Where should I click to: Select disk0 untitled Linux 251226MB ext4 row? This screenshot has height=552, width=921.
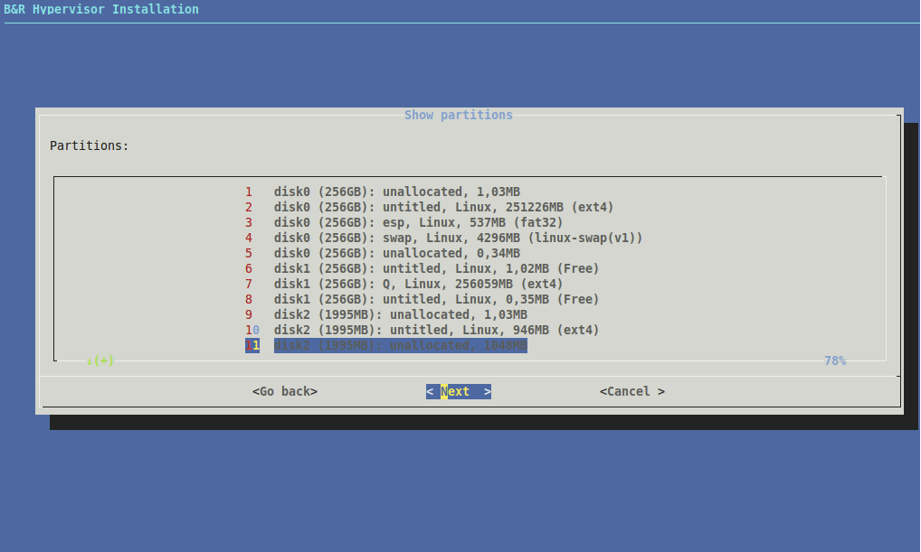point(430,207)
